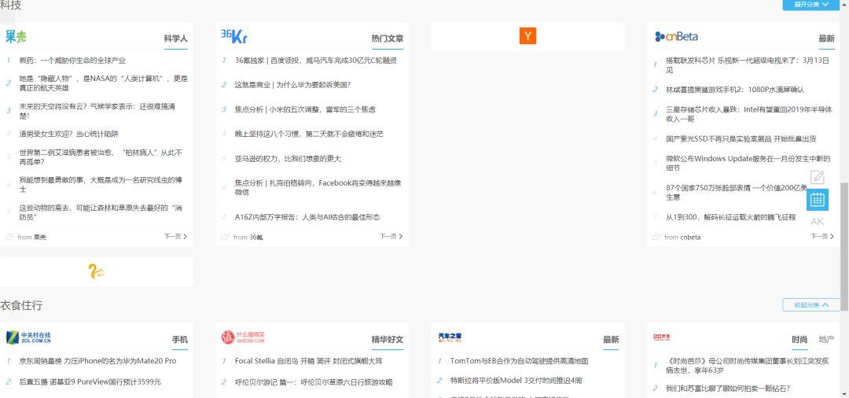Open article 黑鲨游戏手机2 1080P水滴屏

pyautogui.click(x=735, y=90)
